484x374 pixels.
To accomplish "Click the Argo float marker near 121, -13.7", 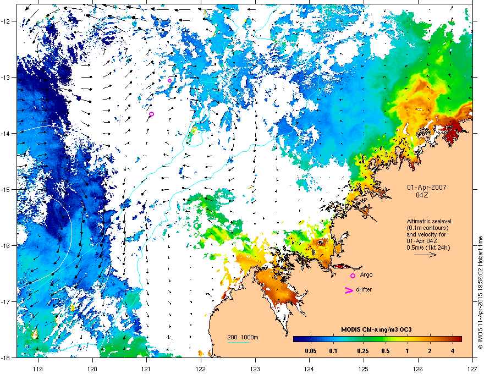I will [152, 114].
